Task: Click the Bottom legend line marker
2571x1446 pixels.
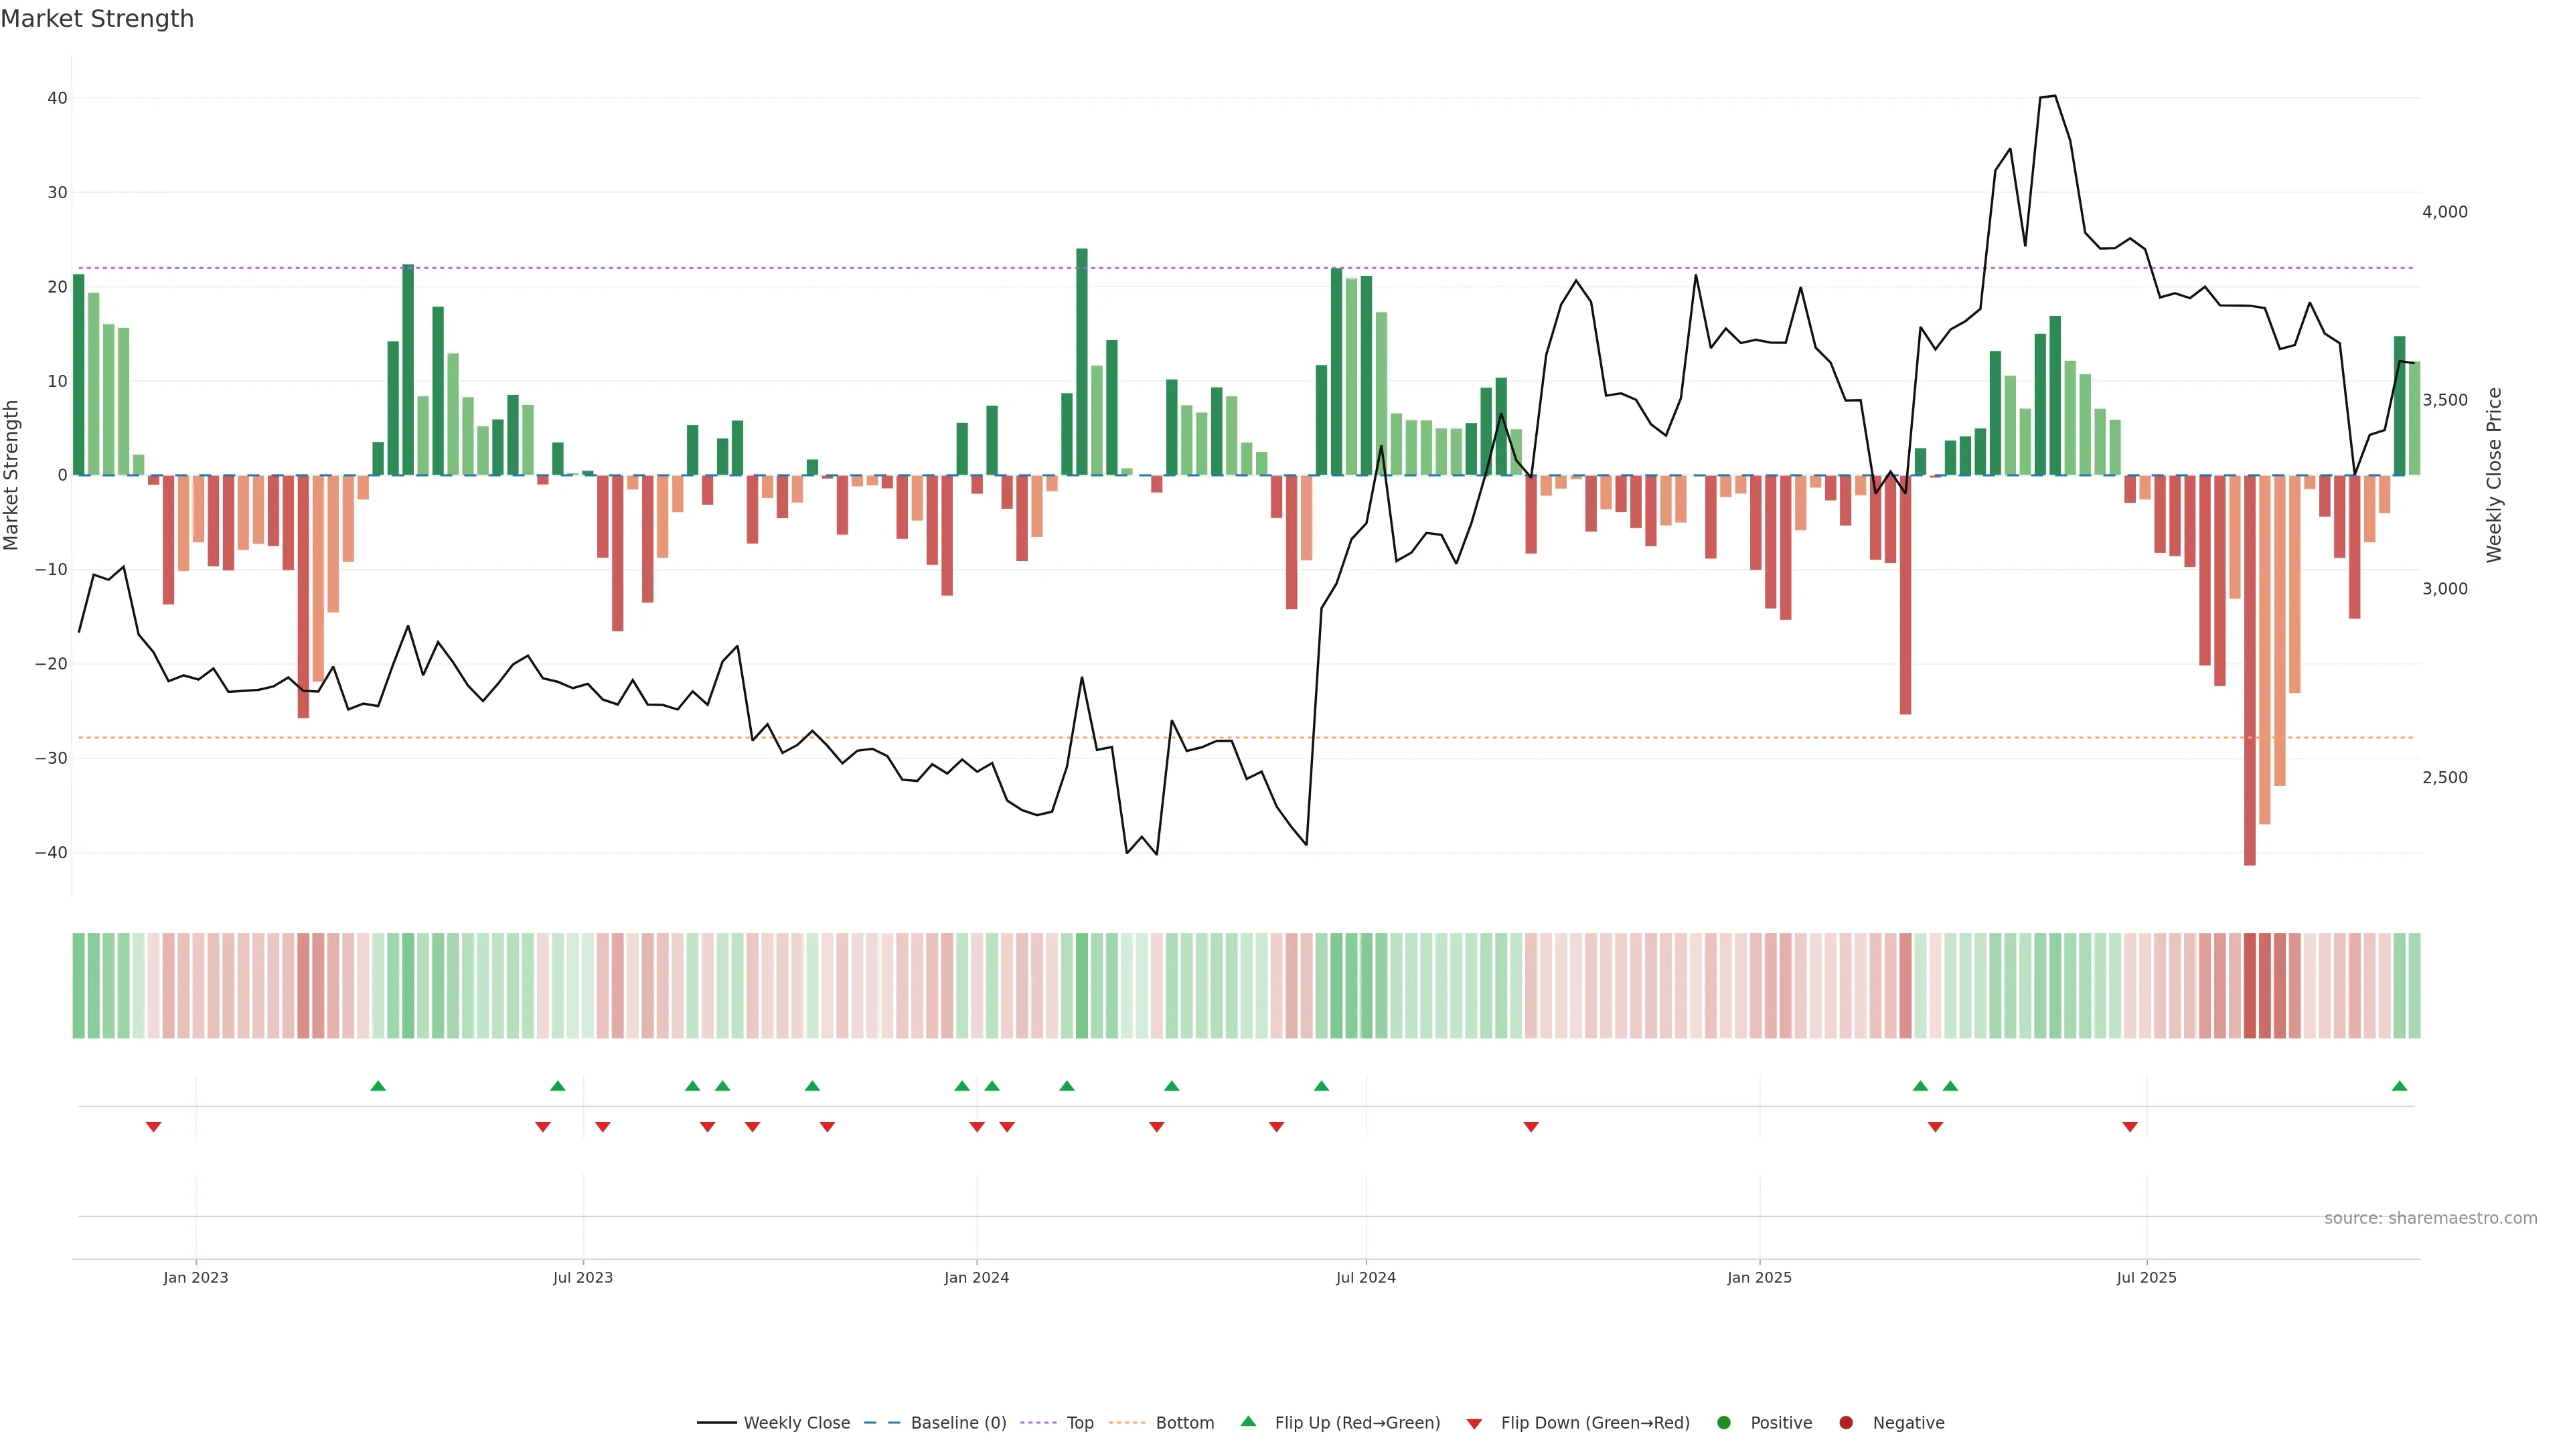Action: 1127,1423
